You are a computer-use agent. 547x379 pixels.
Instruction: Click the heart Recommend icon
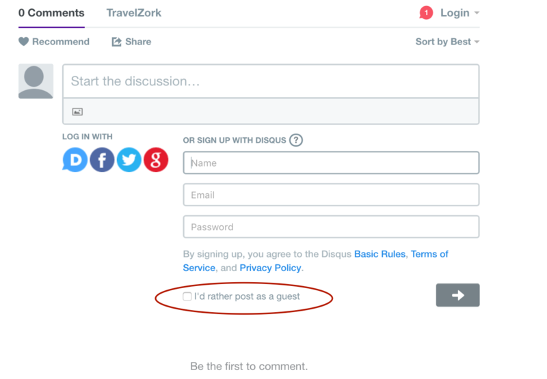click(24, 42)
